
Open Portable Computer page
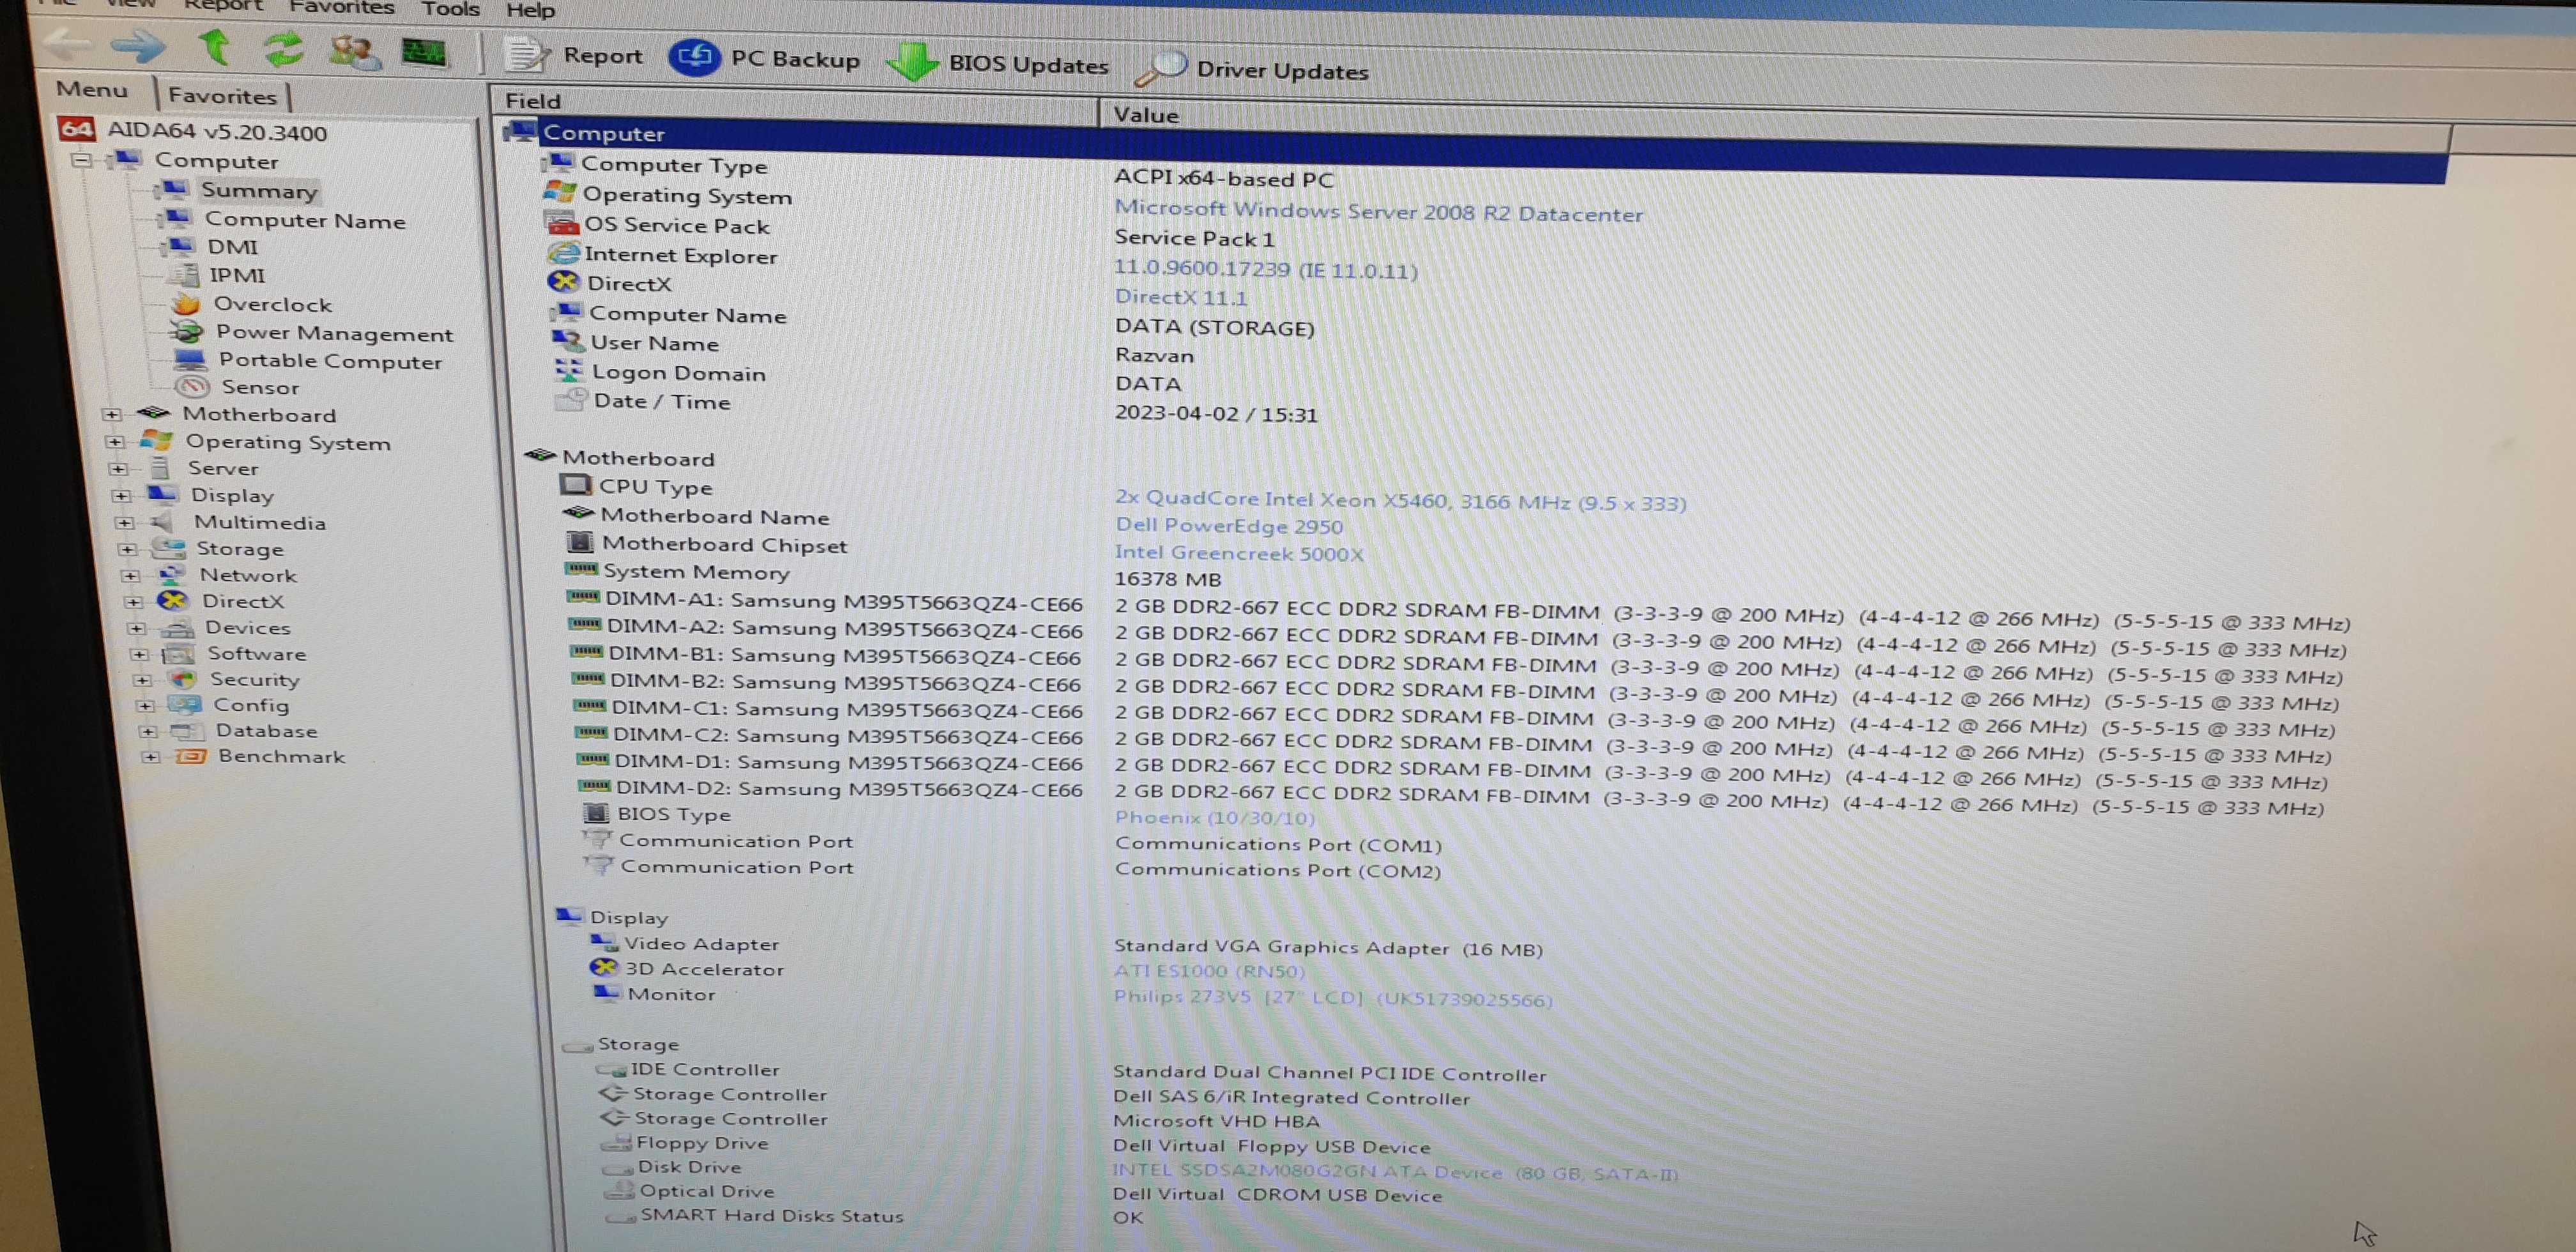(x=330, y=361)
